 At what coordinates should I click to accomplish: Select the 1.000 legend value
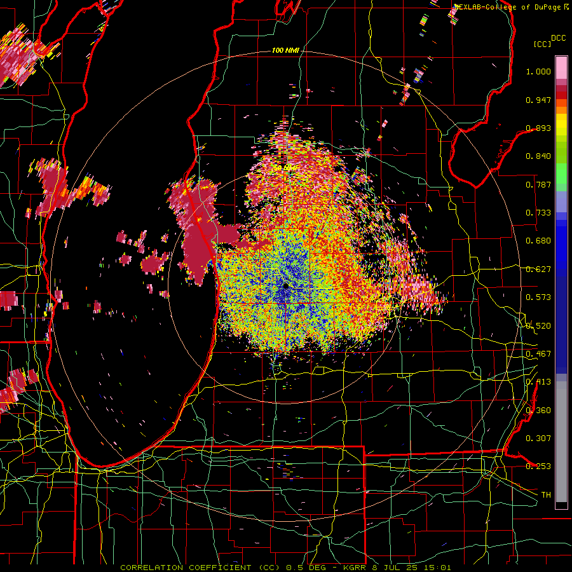click(538, 71)
